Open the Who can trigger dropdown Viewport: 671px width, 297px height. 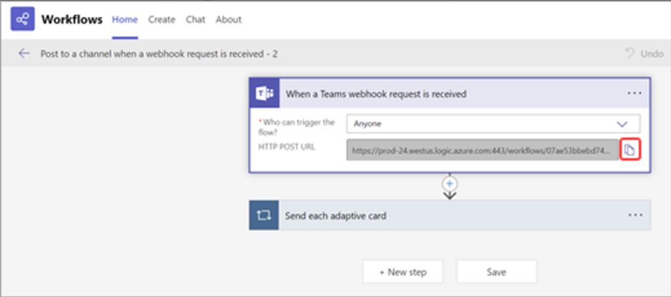(493, 124)
